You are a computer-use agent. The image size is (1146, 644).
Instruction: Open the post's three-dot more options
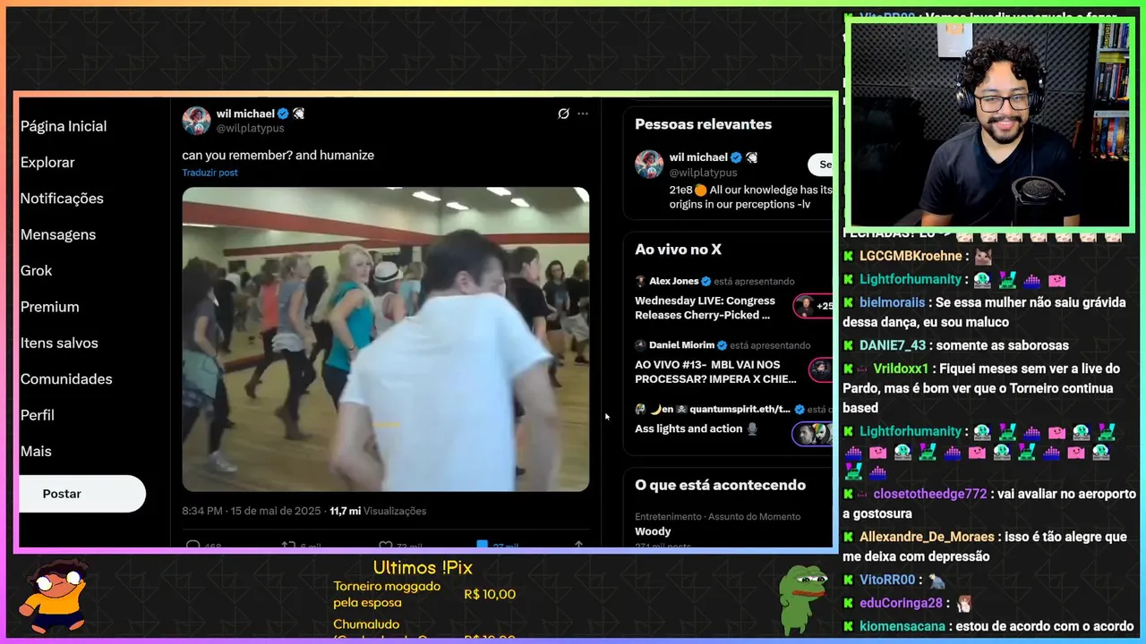[583, 114]
